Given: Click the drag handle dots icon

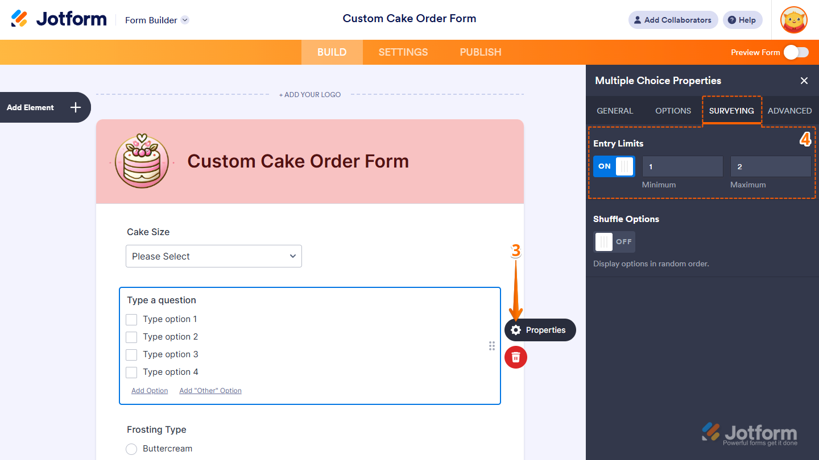Looking at the screenshot, I should pos(492,346).
